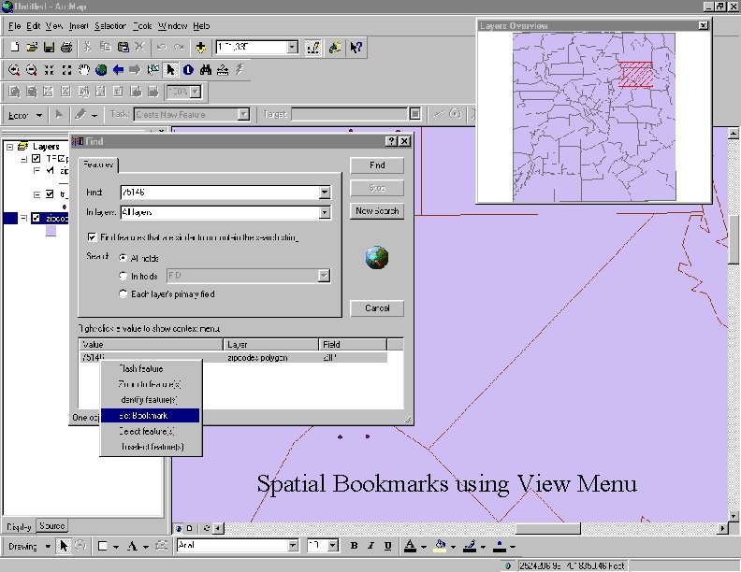Select the Select Features tool icon
The width and height of the screenshot is (741, 572).
tap(153, 70)
